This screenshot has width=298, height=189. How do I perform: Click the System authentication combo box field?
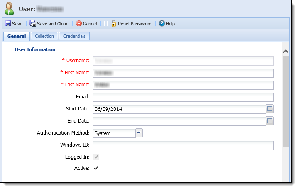pyautogui.click(x=114, y=133)
